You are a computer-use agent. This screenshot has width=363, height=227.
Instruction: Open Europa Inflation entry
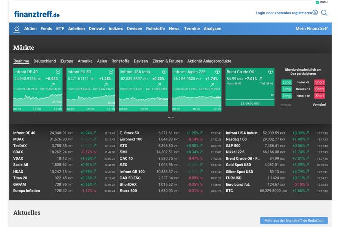click(x=26, y=191)
